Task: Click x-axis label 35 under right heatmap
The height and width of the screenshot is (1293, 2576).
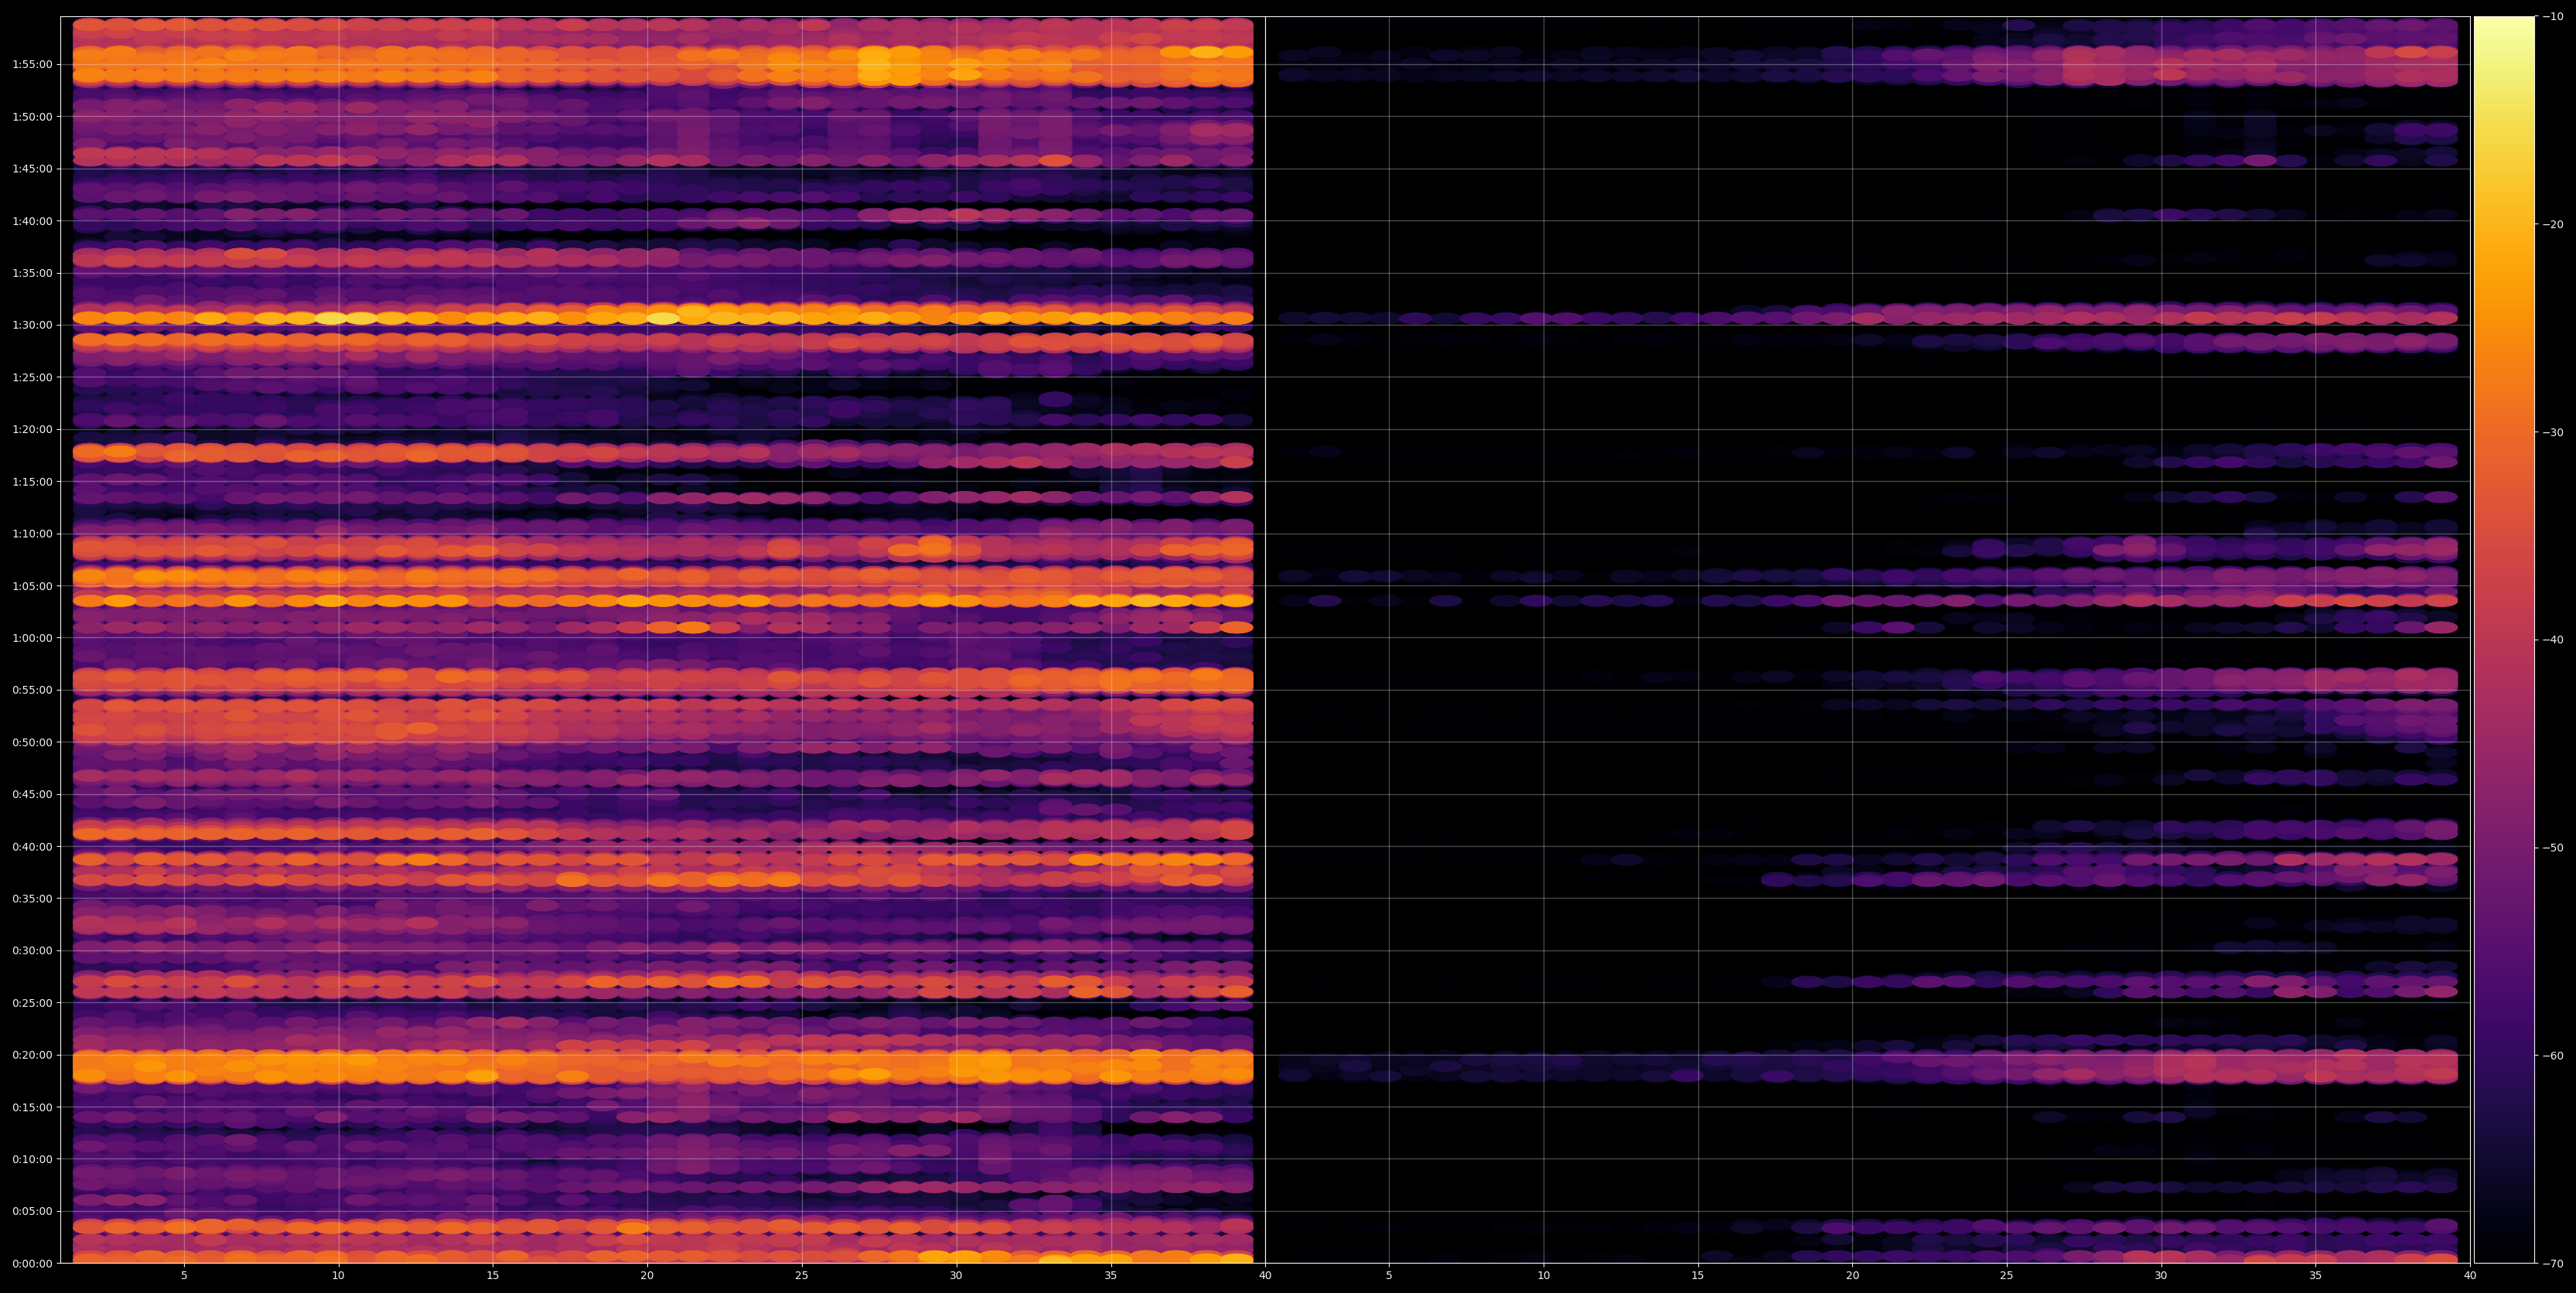Action: tap(2316, 1276)
